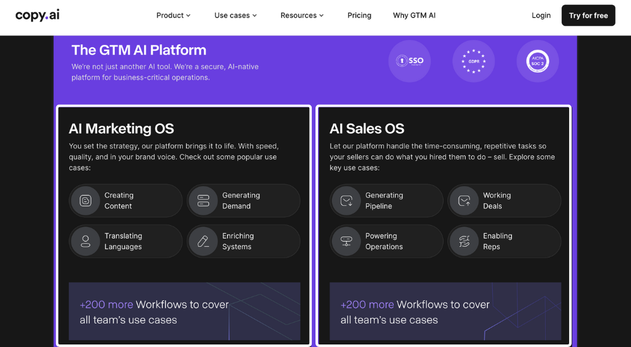
Task: Go to the Pricing page
Action: click(360, 15)
